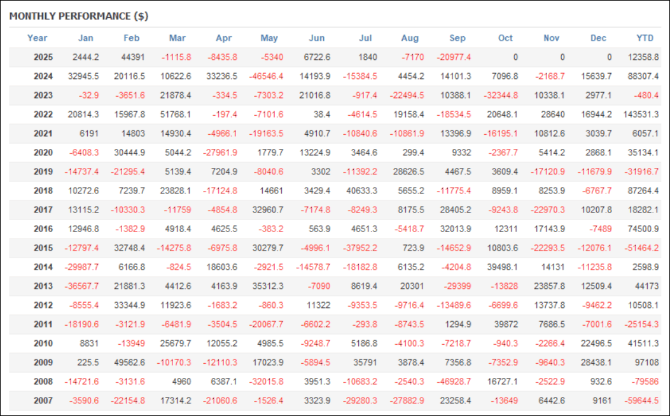Click the 2009 Feb value 49562.6
The height and width of the screenshot is (416, 670).
point(127,363)
